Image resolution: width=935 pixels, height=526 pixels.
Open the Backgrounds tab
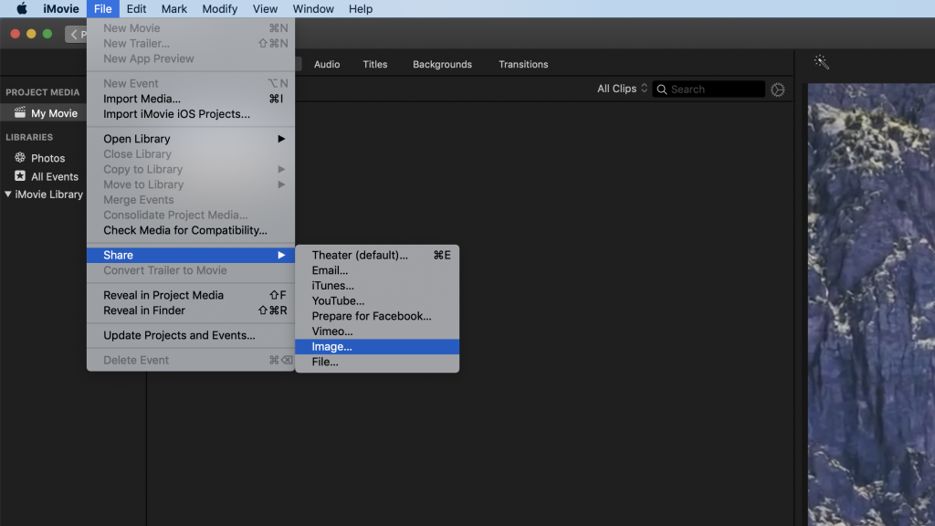(442, 65)
